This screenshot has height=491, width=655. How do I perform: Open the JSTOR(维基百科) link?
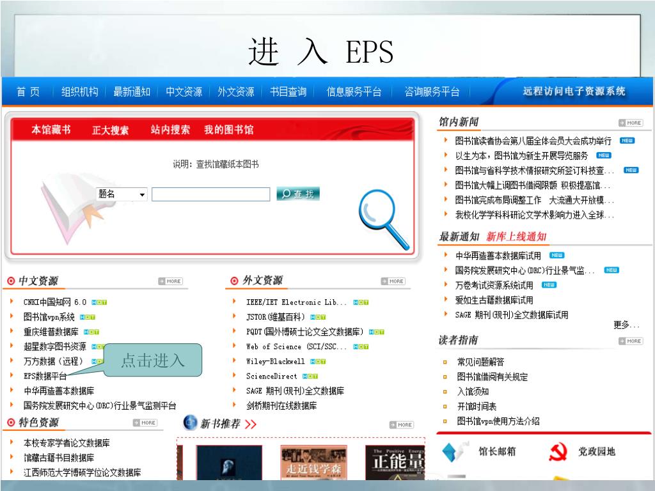click(275, 317)
